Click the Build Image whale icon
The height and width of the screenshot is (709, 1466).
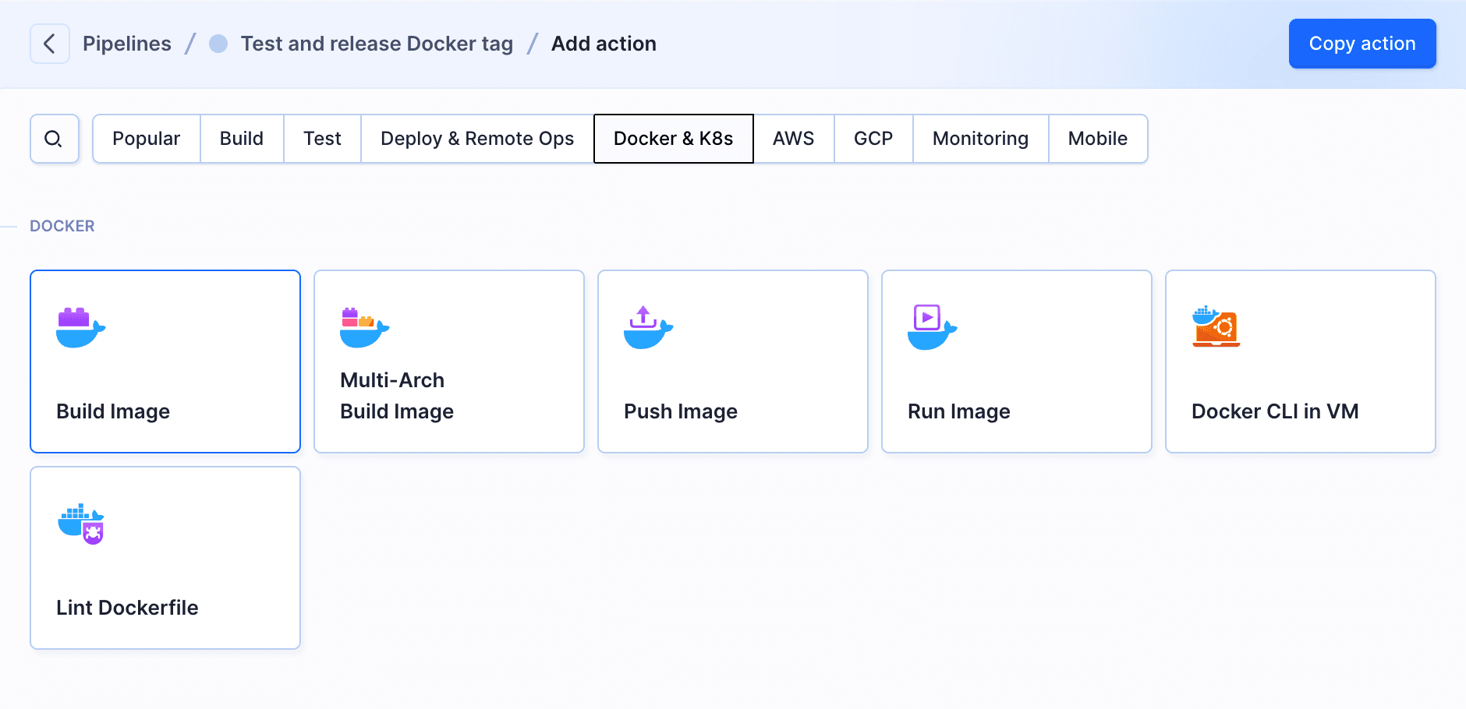click(80, 328)
